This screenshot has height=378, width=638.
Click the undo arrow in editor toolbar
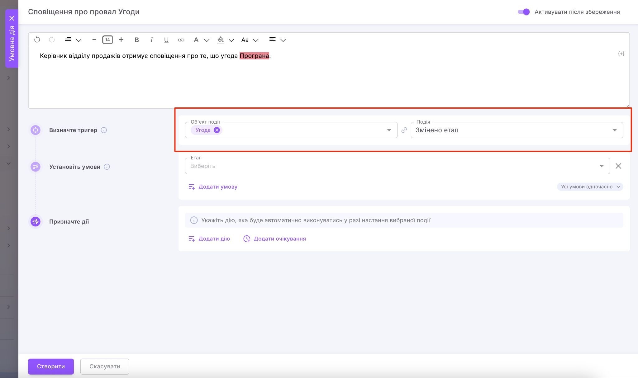tap(37, 40)
